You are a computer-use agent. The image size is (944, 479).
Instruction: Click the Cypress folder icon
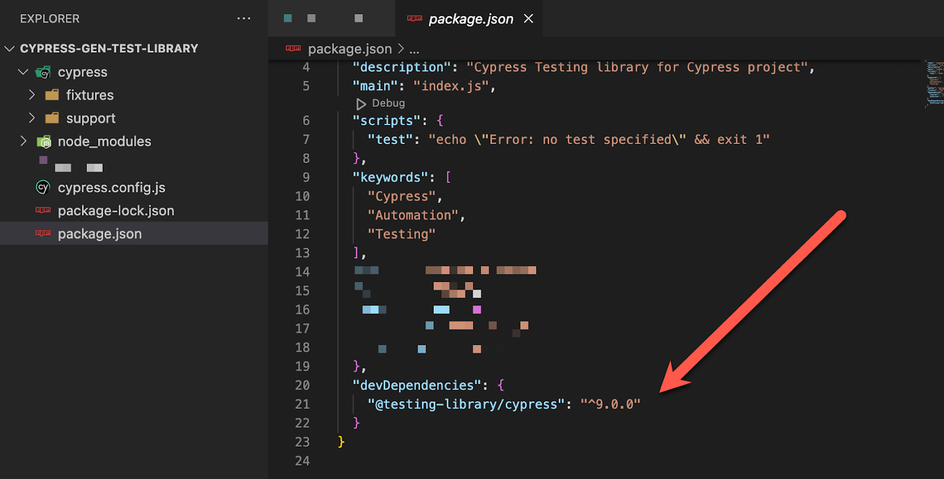pyautogui.click(x=43, y=73)
